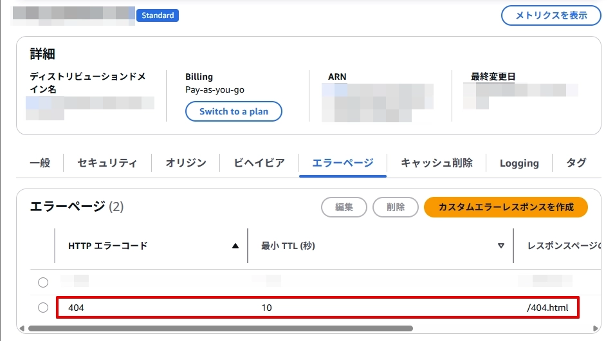Click the レスポンスページ column header
The height and width of the screenshot is (341, 615).
(564, 246)
